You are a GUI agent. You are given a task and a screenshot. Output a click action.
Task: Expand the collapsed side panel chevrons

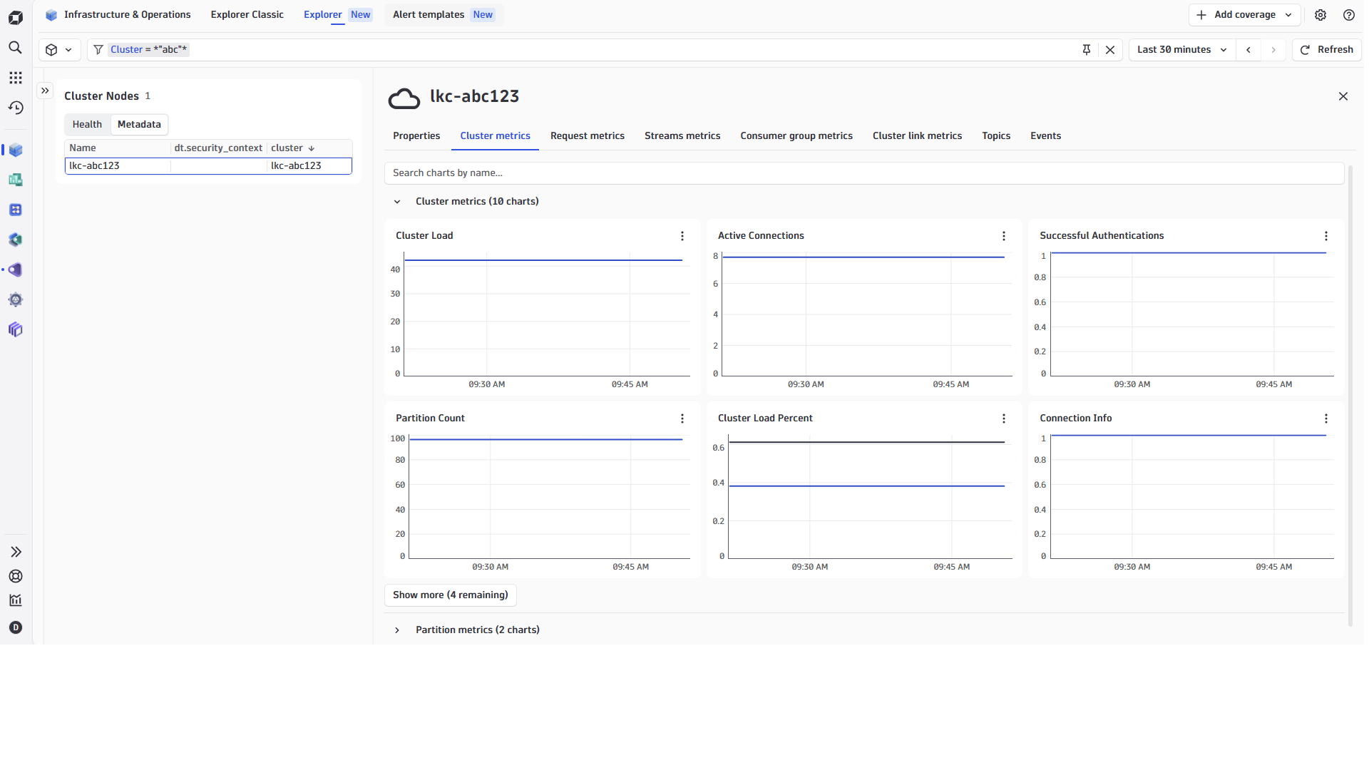[45, 91]
